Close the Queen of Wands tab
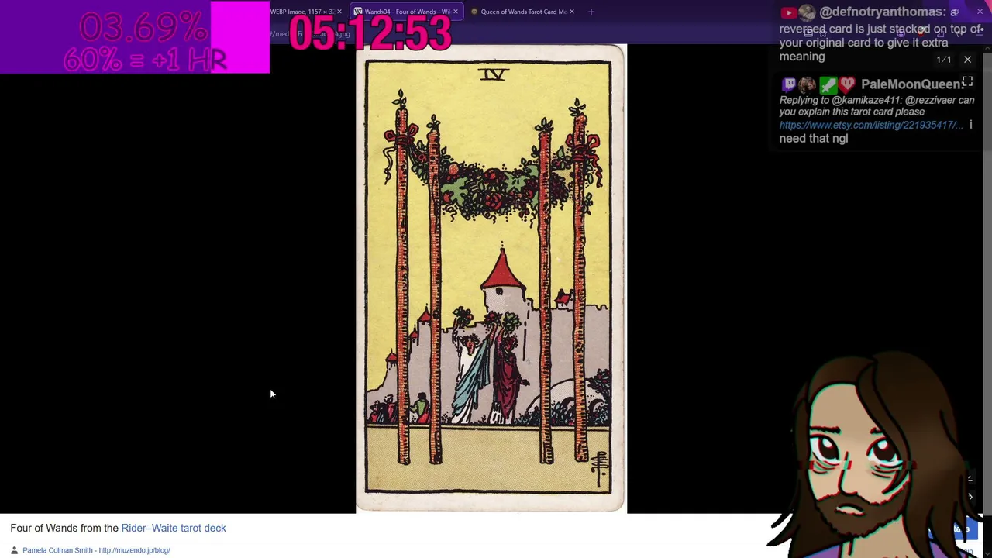This screenshot has width=992, height=558. click(572, 12)
